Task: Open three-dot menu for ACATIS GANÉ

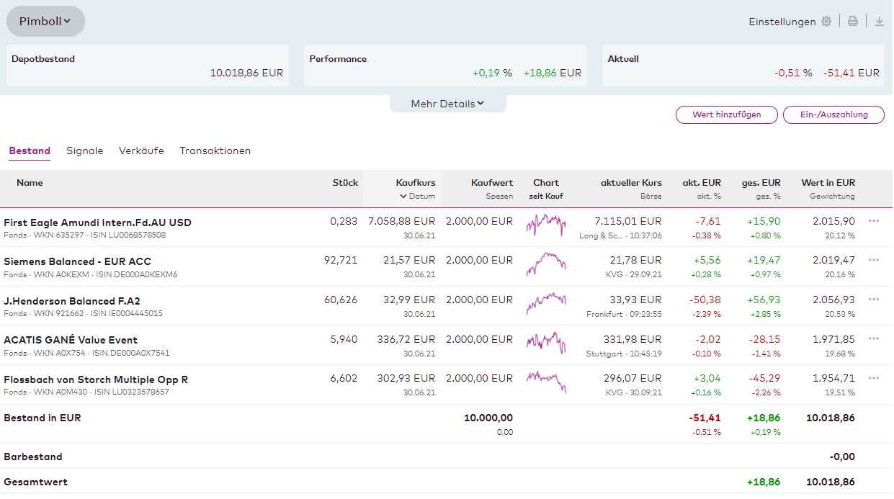Action: pyautogui.click(x=874, y=339)
